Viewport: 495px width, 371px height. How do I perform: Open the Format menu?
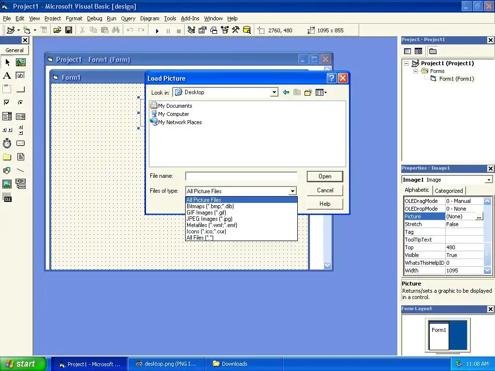pos(74,18)
